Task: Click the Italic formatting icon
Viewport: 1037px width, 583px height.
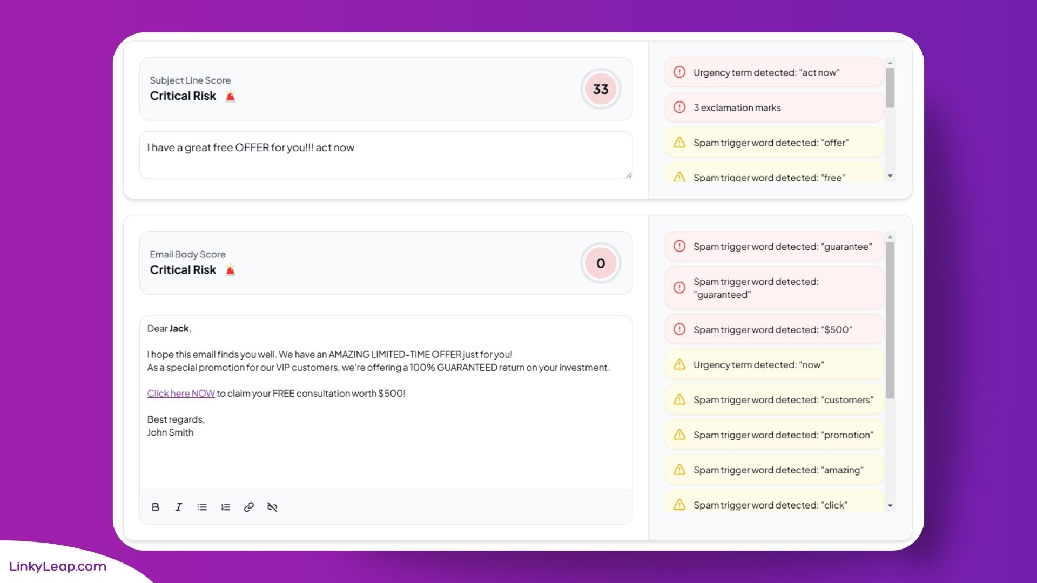Action: tap(178, 507)
